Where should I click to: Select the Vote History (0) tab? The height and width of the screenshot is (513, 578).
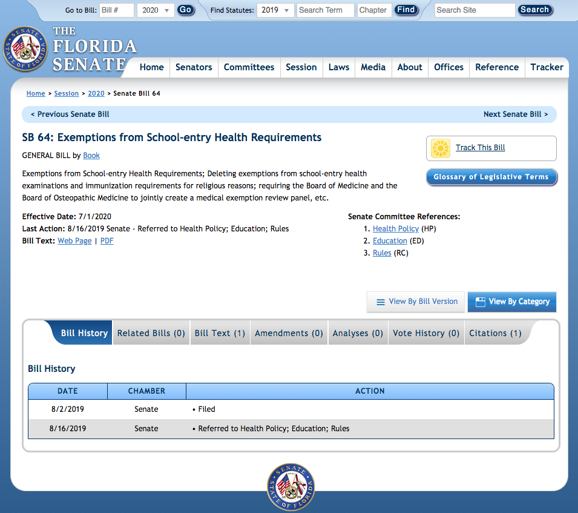click(426, 333)
